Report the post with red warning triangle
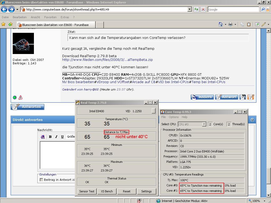The image size is (271, 203). coord(21,97)
